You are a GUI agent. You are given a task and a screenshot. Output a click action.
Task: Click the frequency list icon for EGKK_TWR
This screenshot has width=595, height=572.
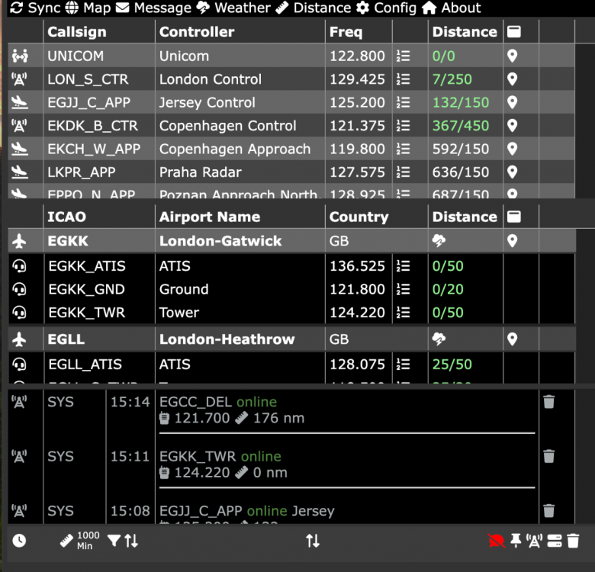(404, 313)
